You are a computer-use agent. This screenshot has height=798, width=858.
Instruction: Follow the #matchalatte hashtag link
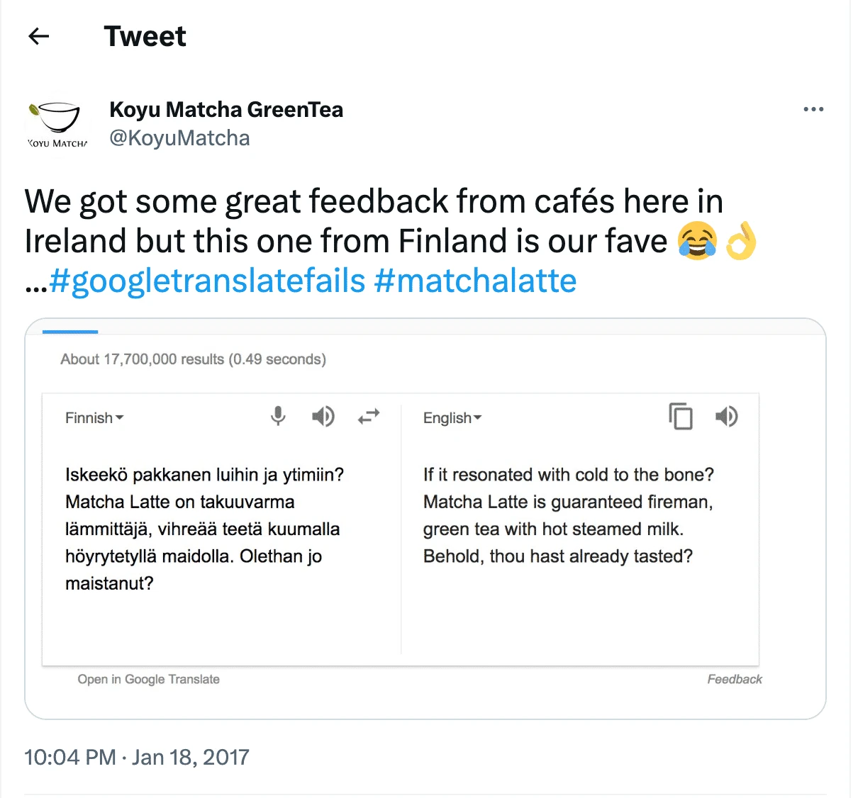point(475,280)
